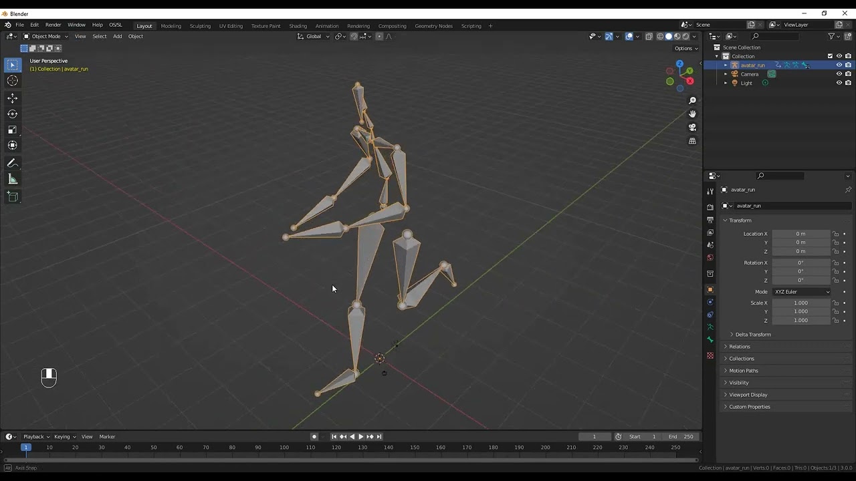Open the View Layer properties tab
Image resolution: width=856 pixels, height=481 pixels.
tap(710, 232)
